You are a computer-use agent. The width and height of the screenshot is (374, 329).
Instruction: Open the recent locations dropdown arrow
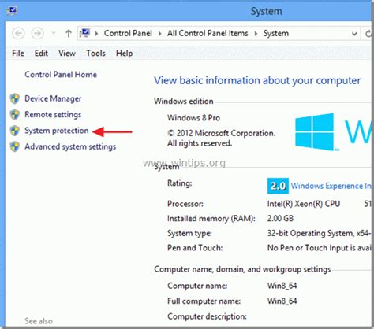click(54, 34)
